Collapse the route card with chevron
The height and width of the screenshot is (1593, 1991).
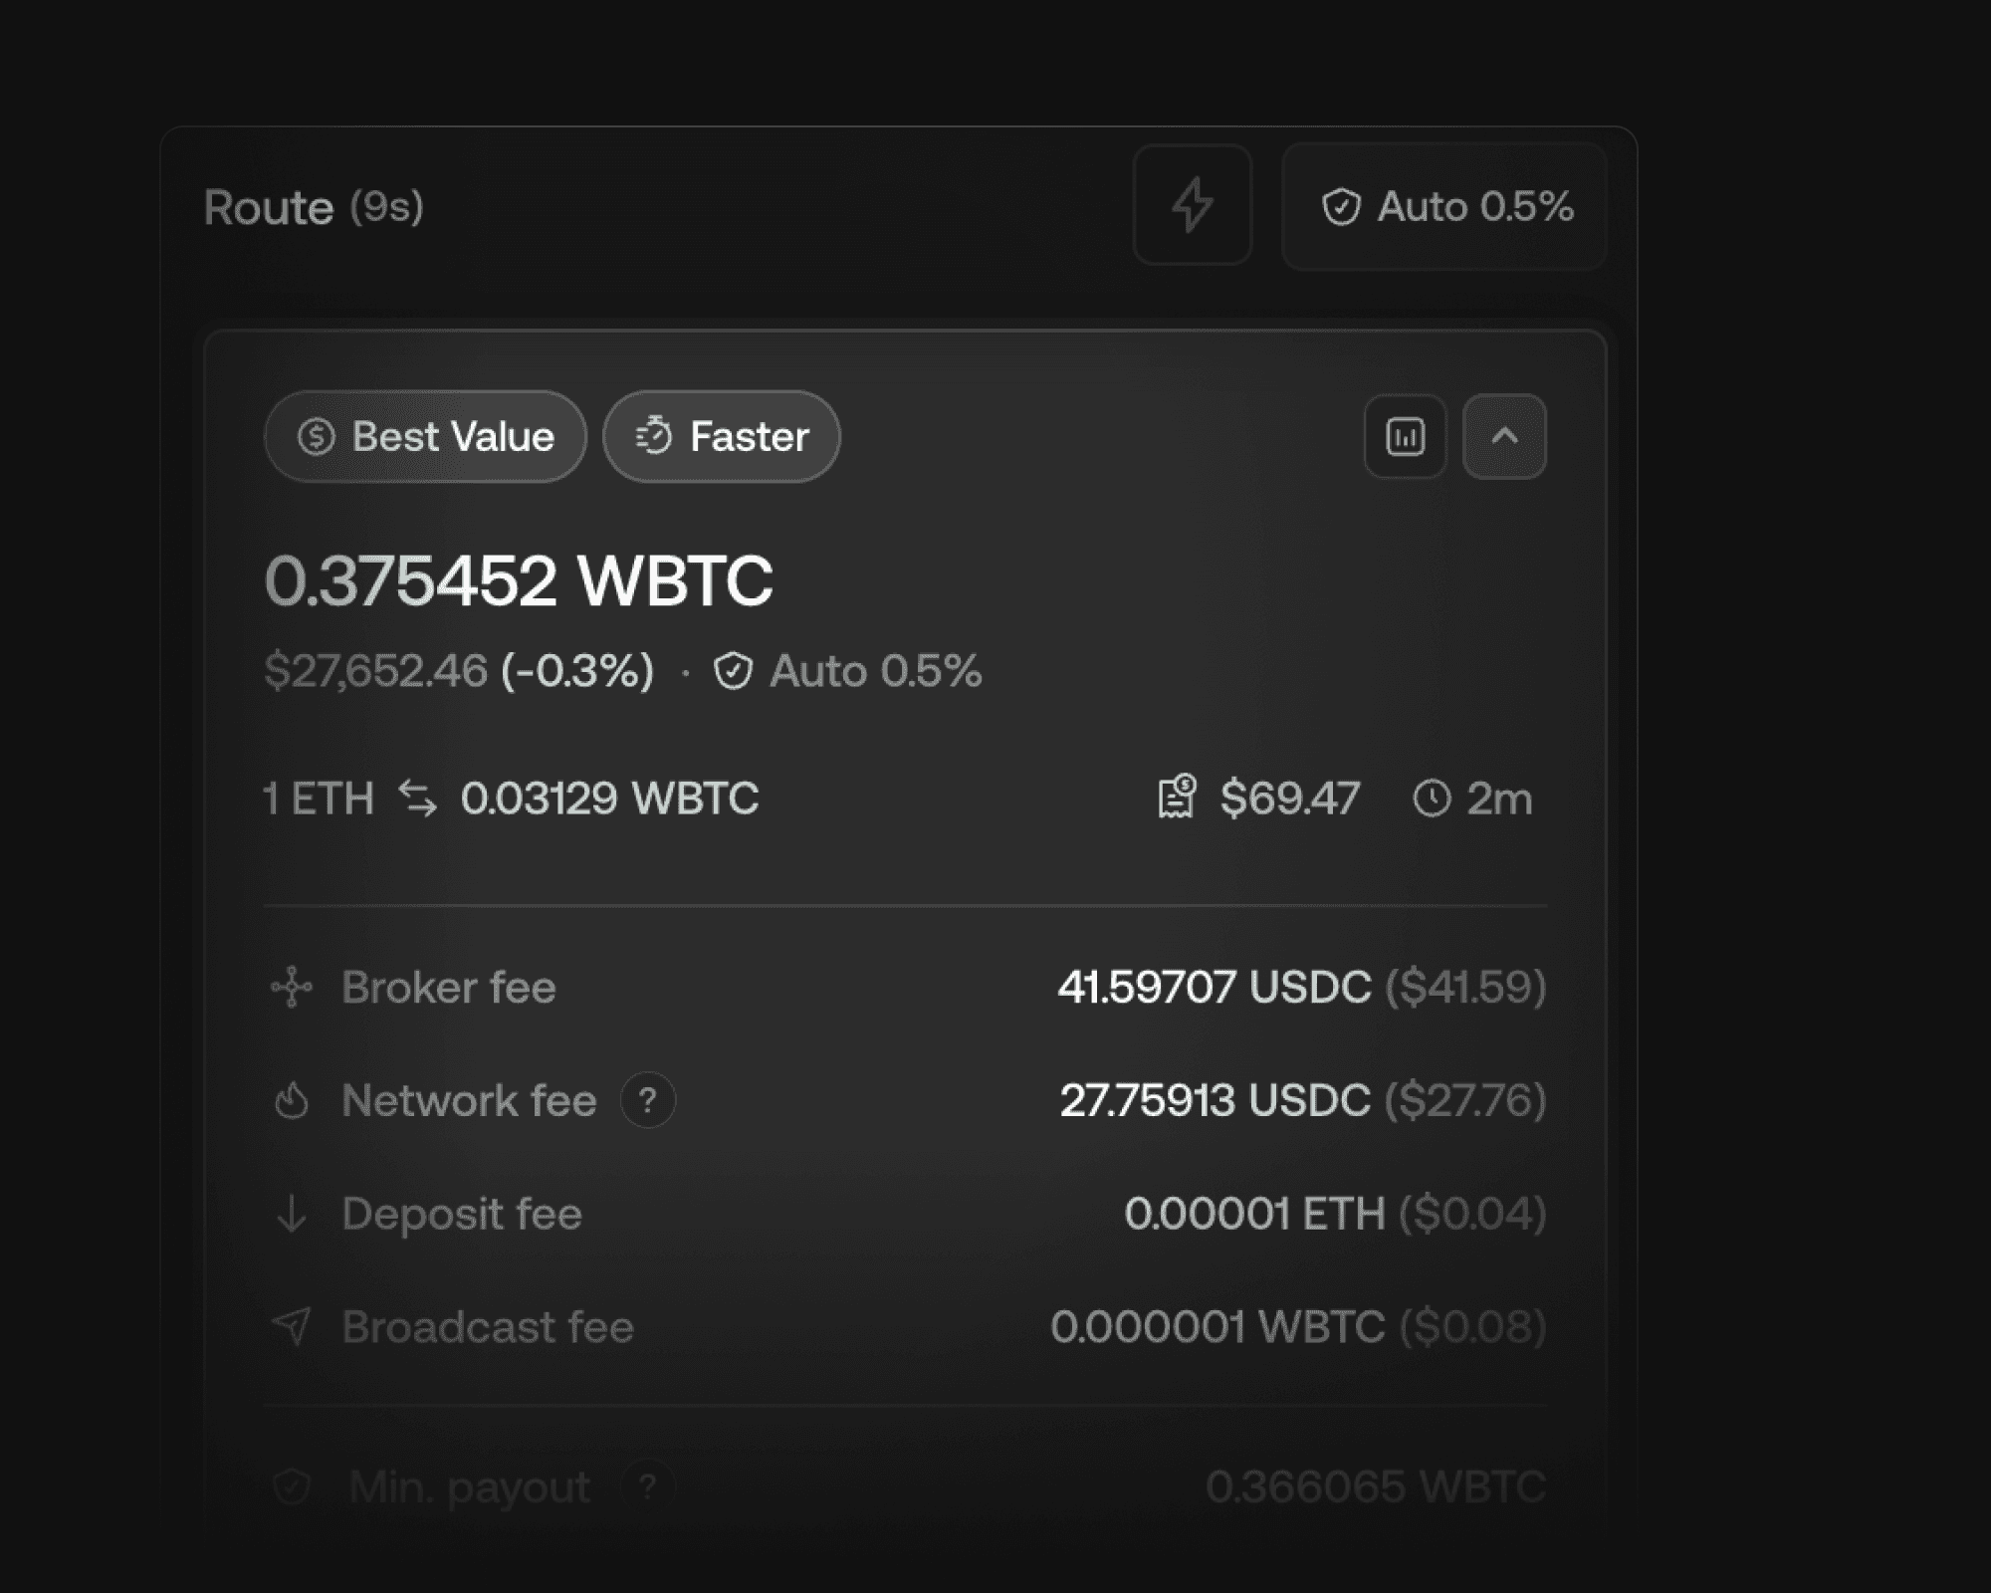click(1504, 436)
